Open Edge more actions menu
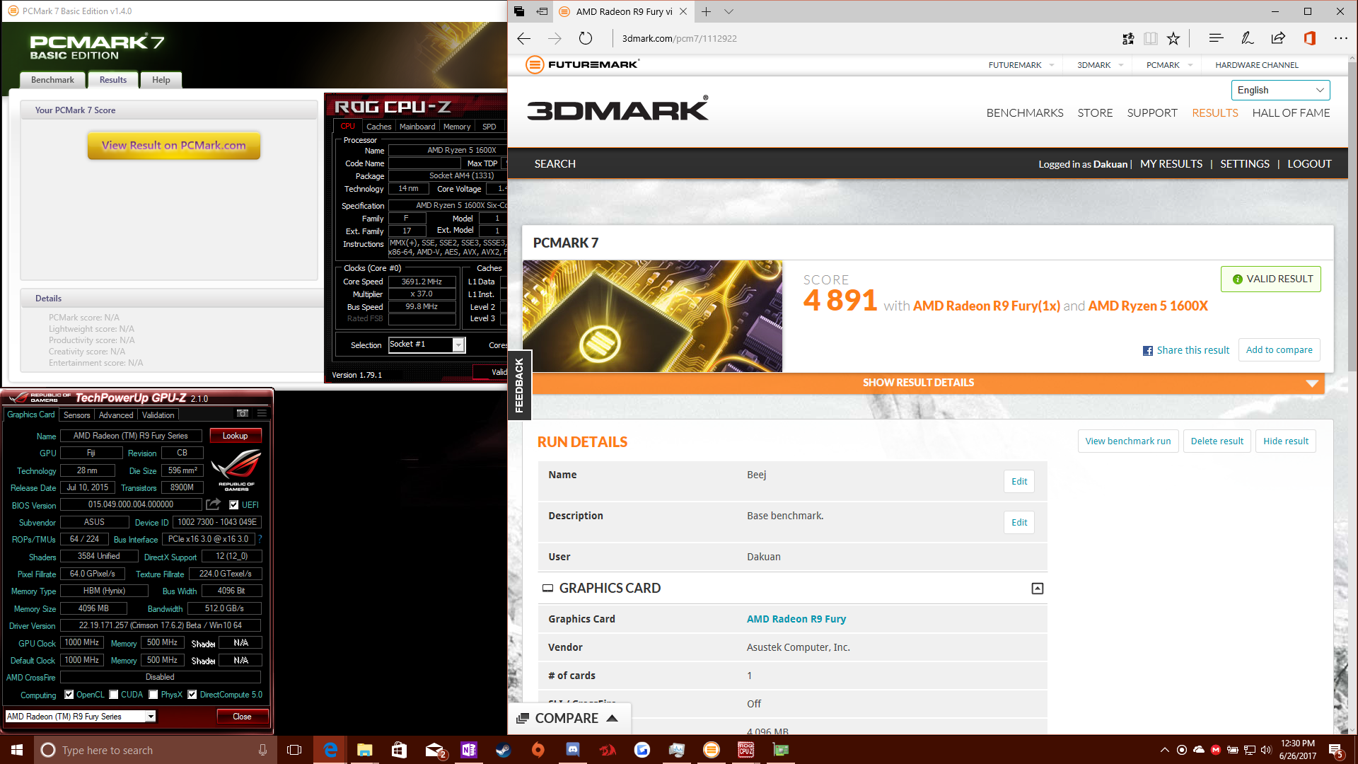The width and height of the screenshot is (1358, 764). point(1340,38)
